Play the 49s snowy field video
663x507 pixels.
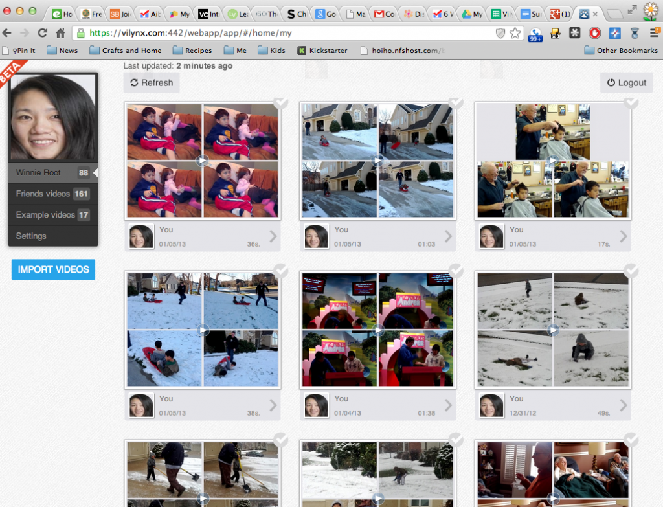[x=553, y=330]
